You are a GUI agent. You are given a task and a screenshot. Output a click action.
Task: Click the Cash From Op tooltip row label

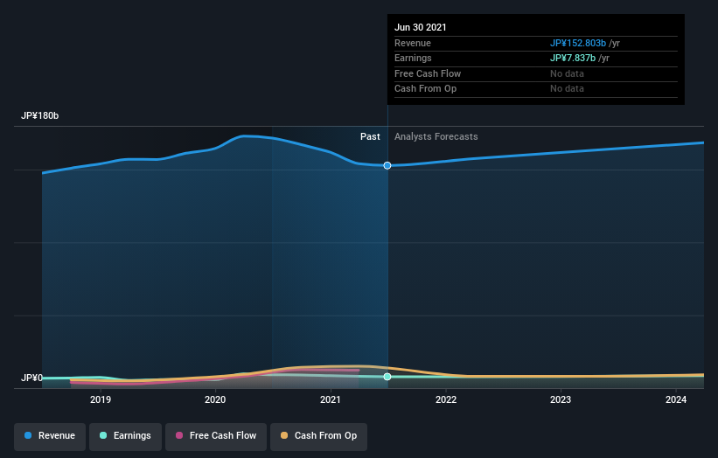tap(425, 89)
